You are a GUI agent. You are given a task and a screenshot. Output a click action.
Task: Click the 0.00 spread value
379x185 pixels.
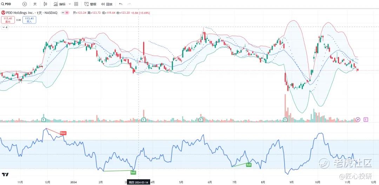click(x=18, y=20)
